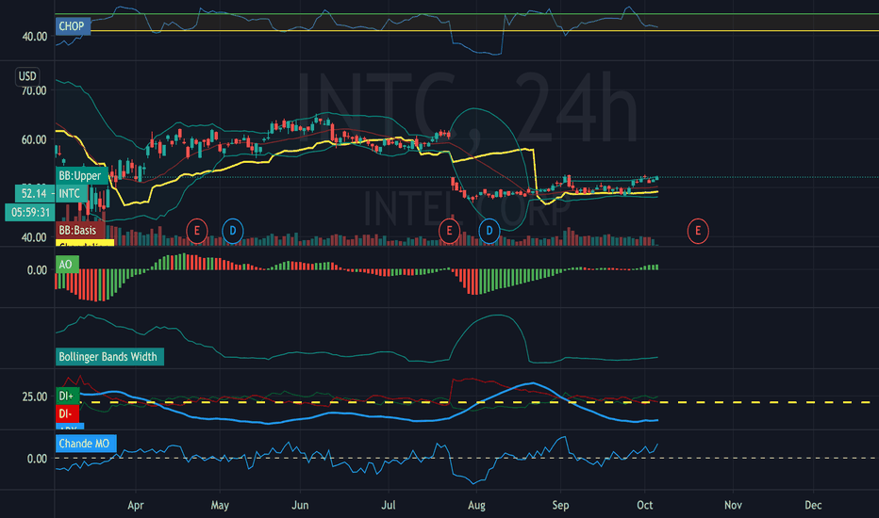Click the Sep label on time axis
The image size is (879, 518).
560,505
